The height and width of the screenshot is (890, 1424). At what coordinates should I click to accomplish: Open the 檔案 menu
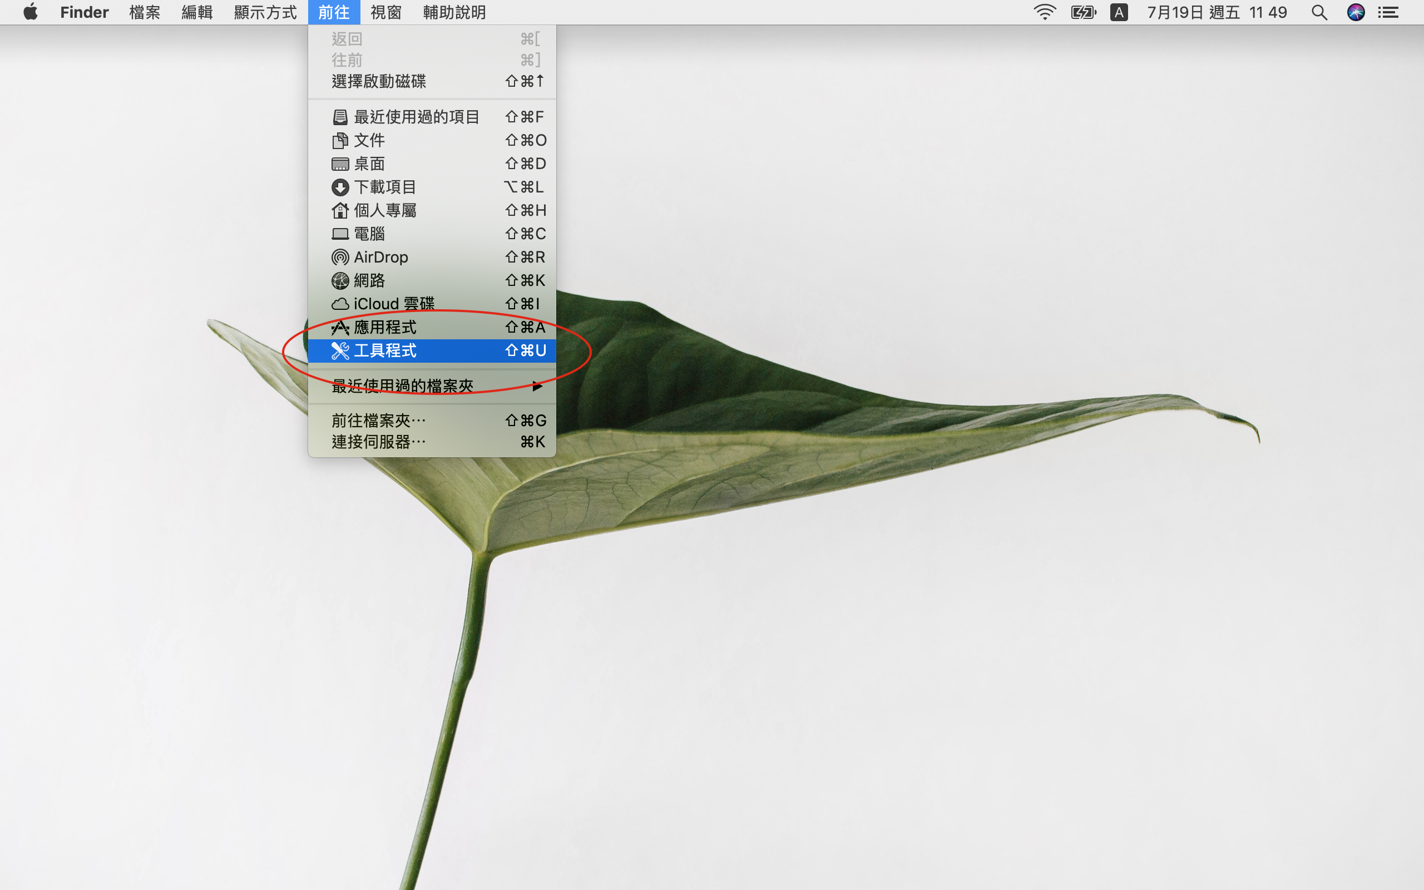coord(145,12)
